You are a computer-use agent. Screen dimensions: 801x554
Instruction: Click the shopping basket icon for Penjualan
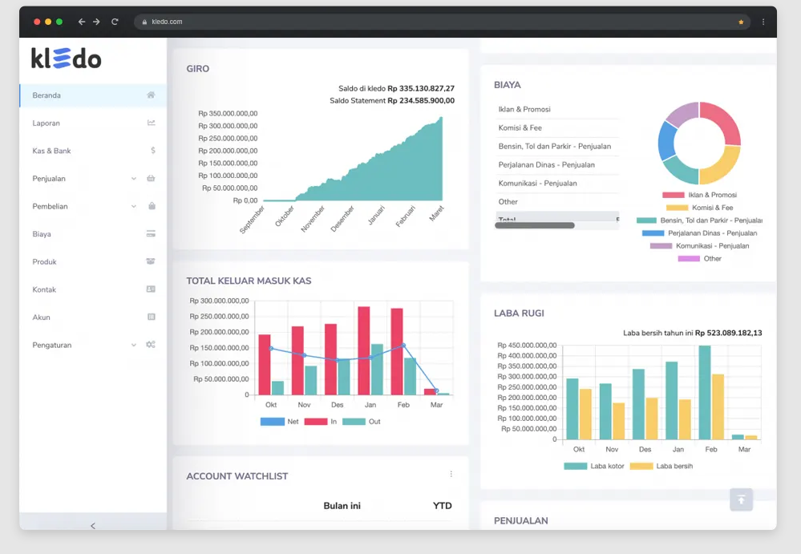(x=151, y=179)
